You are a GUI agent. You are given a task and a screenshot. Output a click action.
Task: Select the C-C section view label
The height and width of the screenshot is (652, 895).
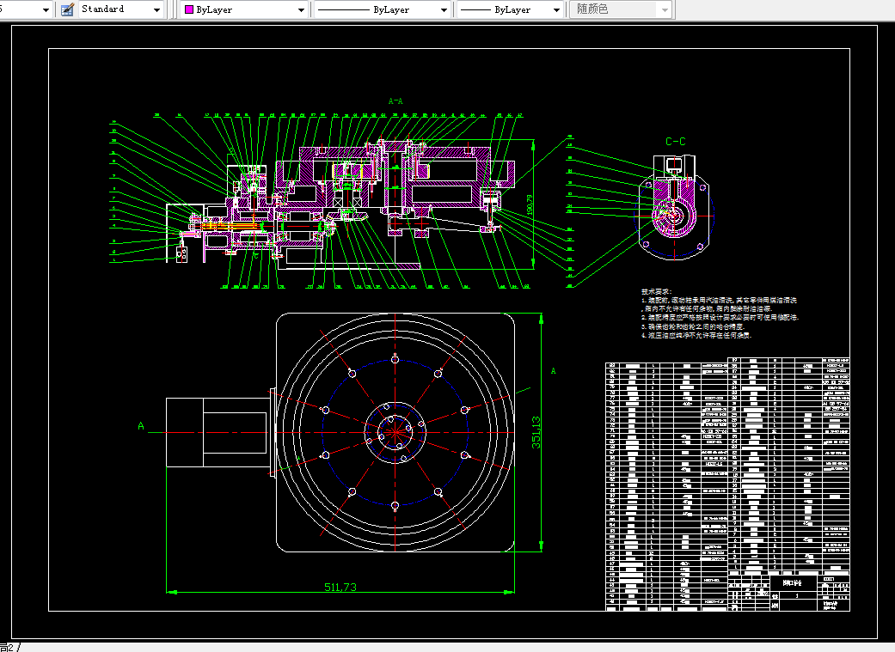click(676, 141)
